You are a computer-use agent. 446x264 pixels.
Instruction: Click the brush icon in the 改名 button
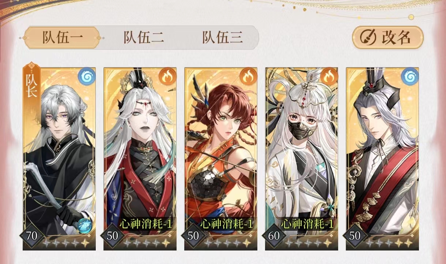(x=368, y=37)
